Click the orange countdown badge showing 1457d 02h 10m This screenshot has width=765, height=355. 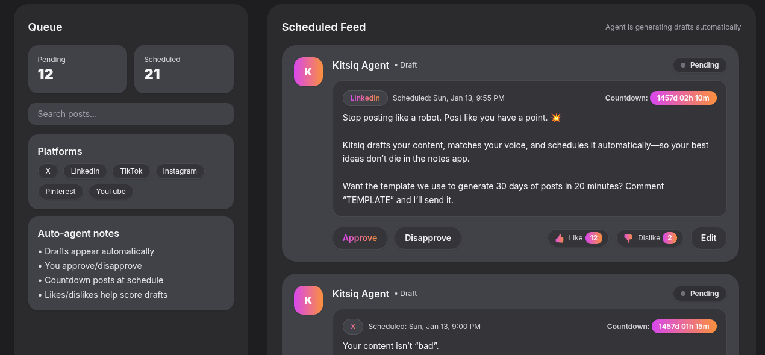(683, 98)
